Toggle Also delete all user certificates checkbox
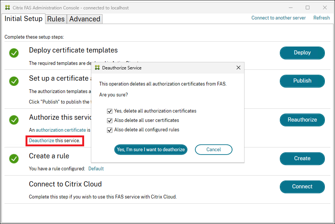 (110, 120)
